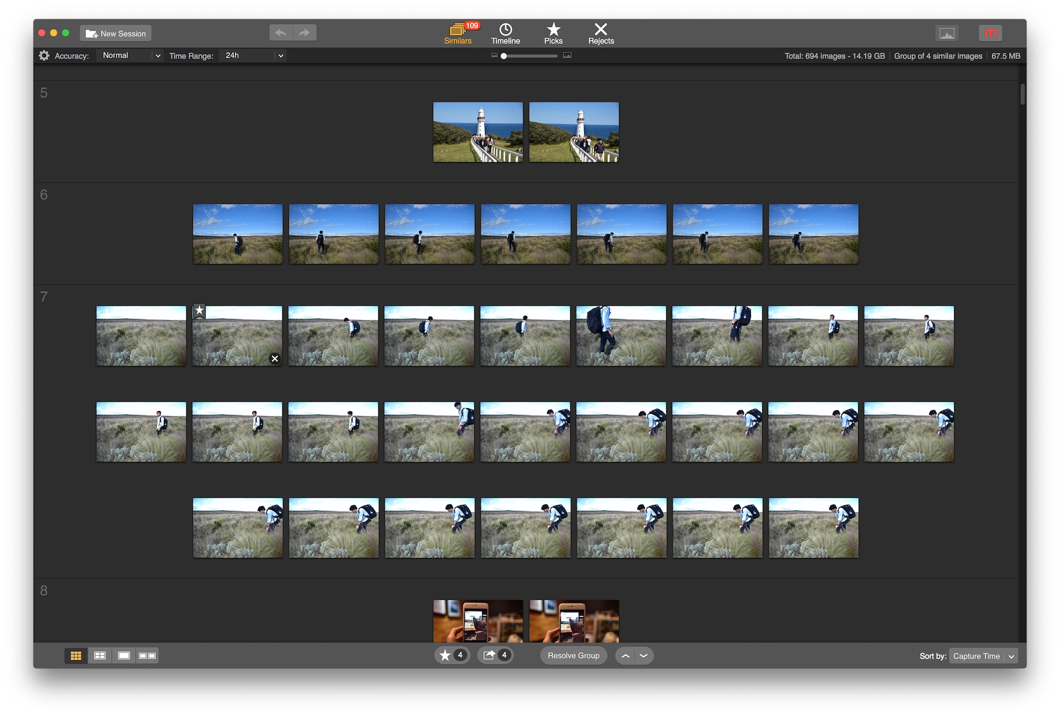
Task: View the Rejects collection
Action: click(600, 33)
